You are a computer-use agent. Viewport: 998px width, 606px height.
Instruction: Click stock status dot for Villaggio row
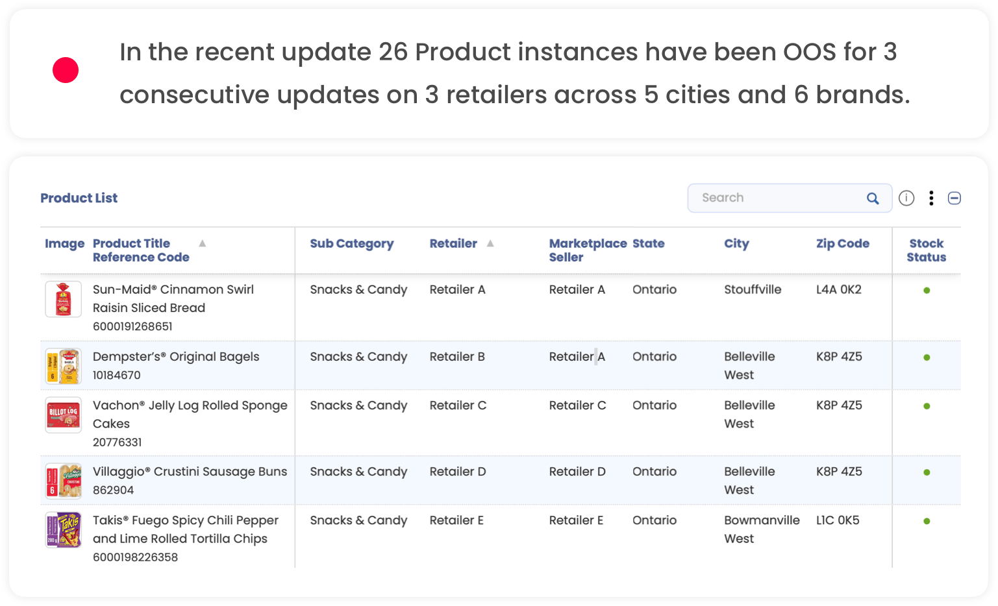pyautogui.click(x=927, y=472)
